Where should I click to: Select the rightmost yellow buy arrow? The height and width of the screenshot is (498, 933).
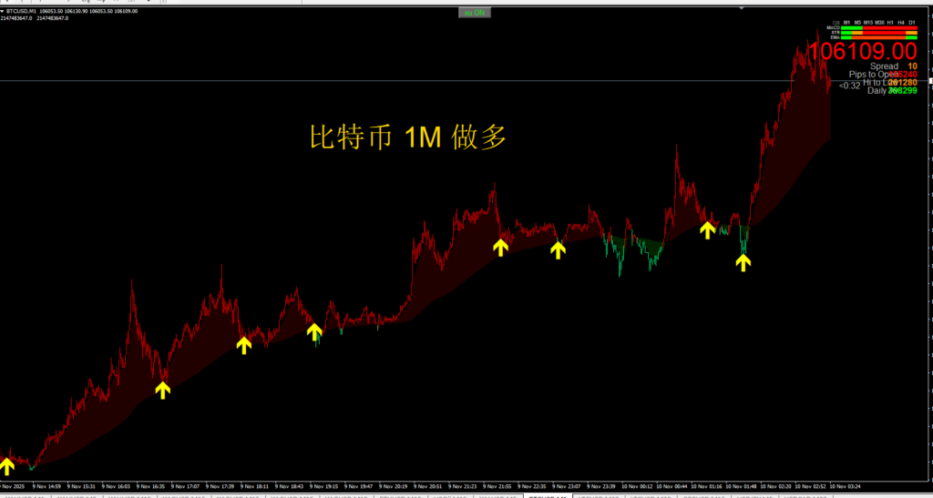tap(743, 262)
